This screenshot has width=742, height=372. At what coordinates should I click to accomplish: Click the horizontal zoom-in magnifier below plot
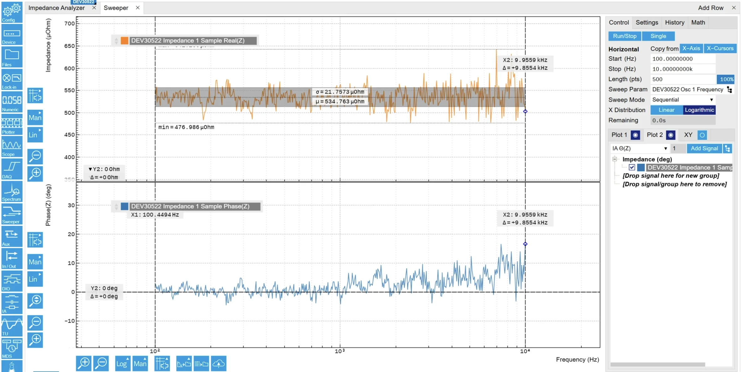coord(84,364)
